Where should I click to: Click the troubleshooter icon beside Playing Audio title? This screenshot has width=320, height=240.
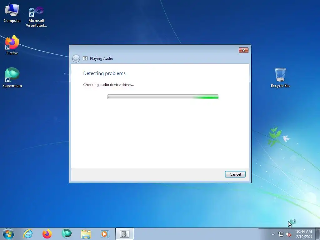click(85, 58)
